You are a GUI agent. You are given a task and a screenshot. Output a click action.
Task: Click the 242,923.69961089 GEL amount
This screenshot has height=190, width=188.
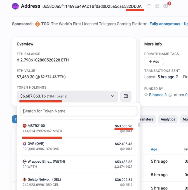pyautogui.click(x=41, y=185)
